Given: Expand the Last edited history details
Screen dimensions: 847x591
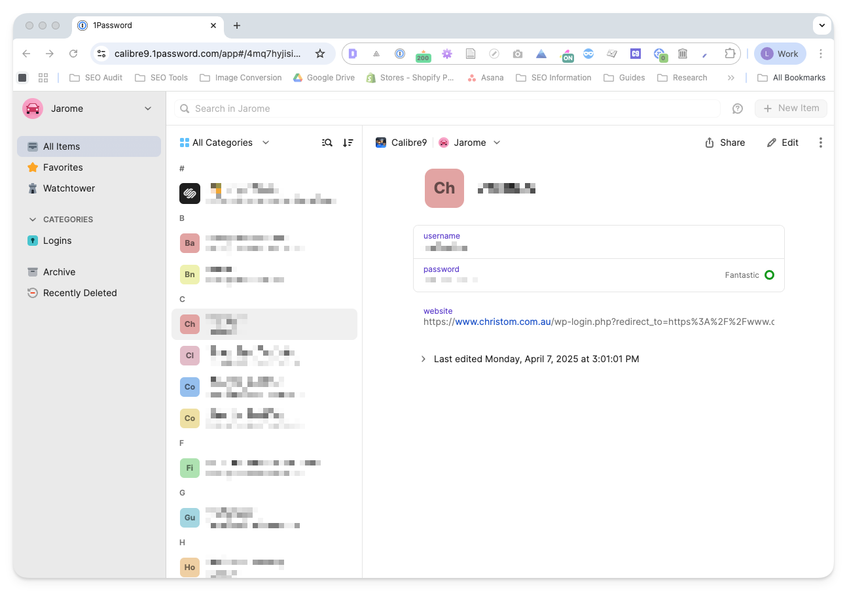Looking at the screenshot, I should coord(424,359).
